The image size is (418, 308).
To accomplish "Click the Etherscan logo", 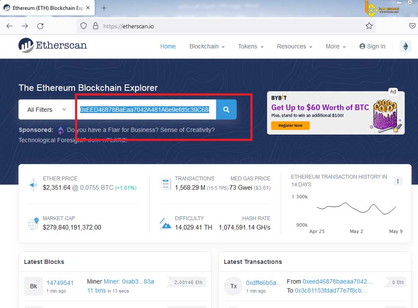I will click(x=52, y=45).
